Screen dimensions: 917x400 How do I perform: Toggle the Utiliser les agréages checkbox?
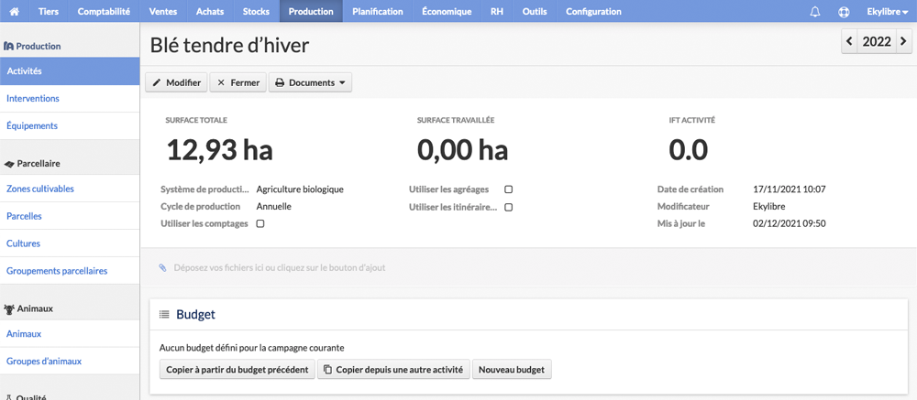coord(509,189)
